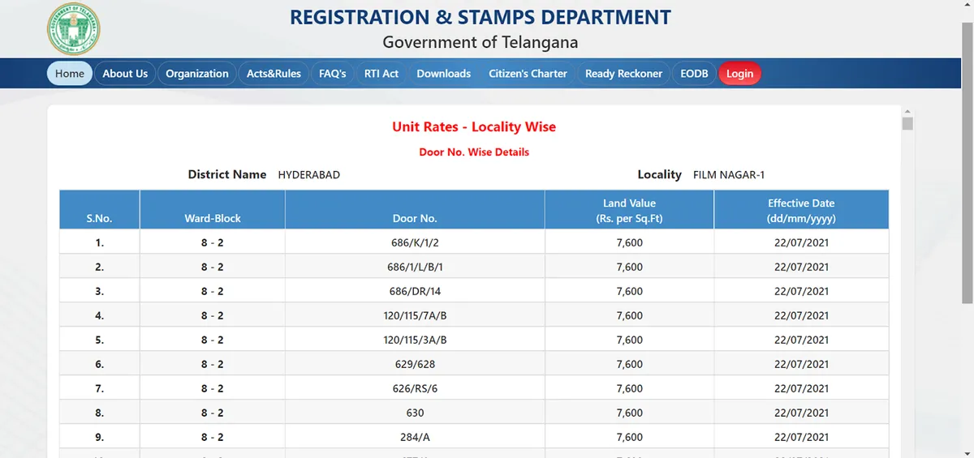Select the EODB navigation item
This screenshot has height=458, width=974.
(x=694, y=74)
